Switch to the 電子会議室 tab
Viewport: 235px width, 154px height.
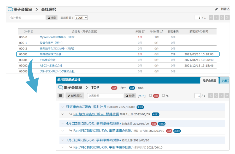[209, 81]
